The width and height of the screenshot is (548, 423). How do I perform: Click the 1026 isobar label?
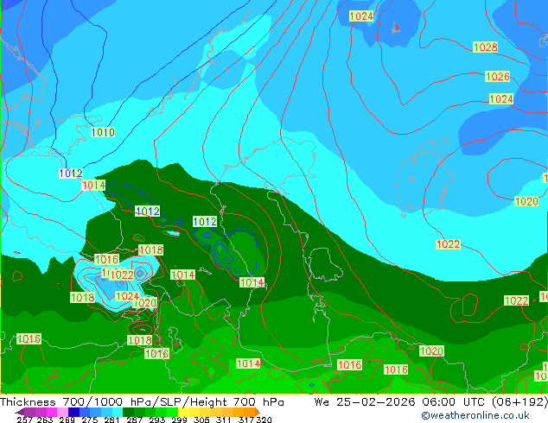tap(497, 77)
